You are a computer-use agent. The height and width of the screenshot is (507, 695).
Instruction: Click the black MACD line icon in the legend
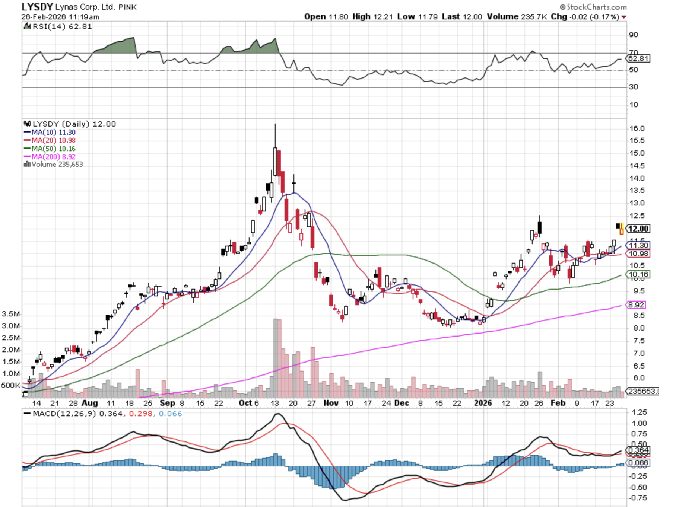tap(27, 414)
